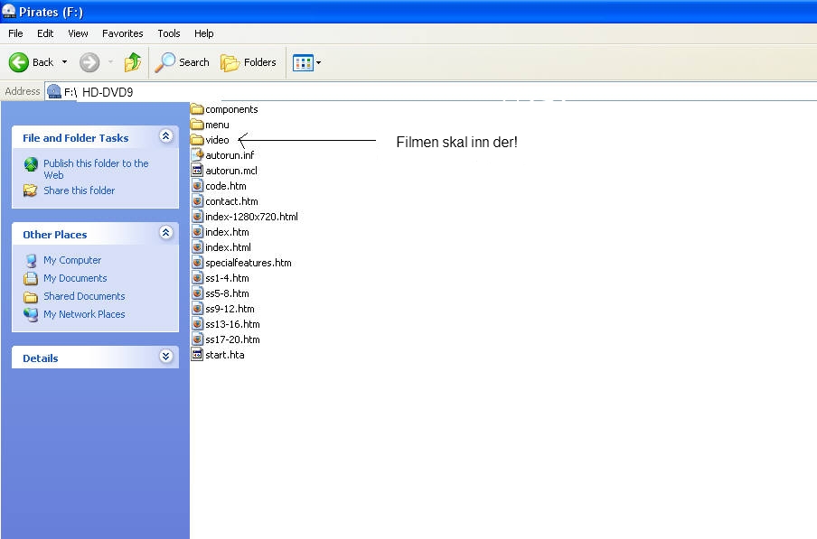Select the autorun.mcl file icon
Image resolution: width=817 pixels, height=539 pixels.
197,170
